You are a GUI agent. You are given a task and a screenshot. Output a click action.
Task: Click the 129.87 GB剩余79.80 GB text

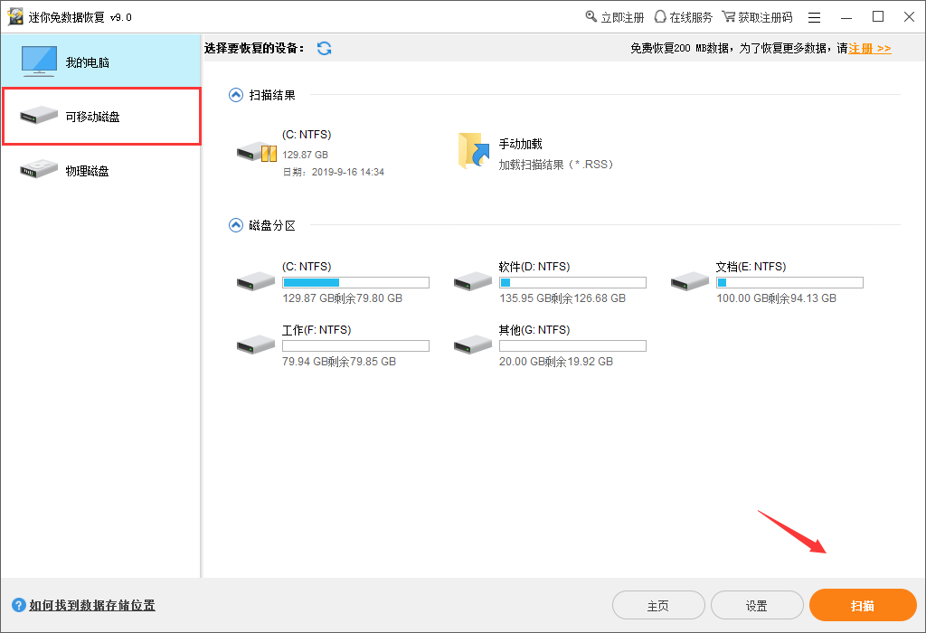[342, 298]
